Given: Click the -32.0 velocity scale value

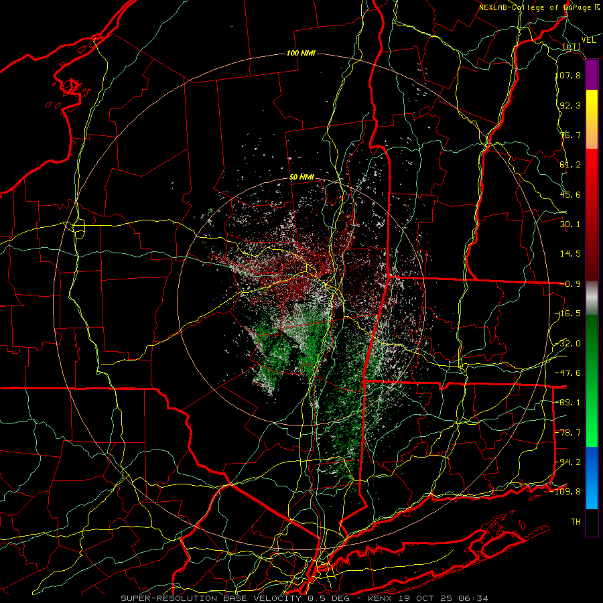Looking at the screenshot, I should [568, 344].
